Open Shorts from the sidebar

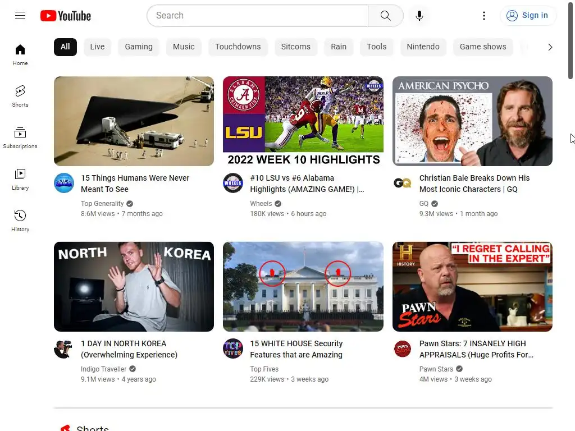[20, 97]
